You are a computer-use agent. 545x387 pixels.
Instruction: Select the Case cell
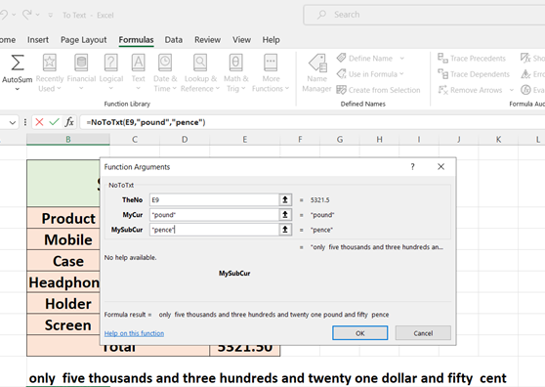click(63, 261)
